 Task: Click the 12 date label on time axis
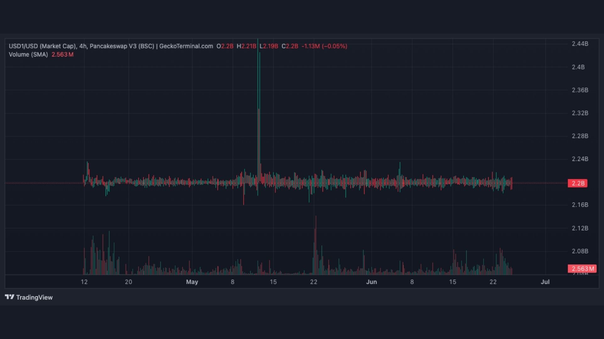pyautogui.click(x=84, y=282)
